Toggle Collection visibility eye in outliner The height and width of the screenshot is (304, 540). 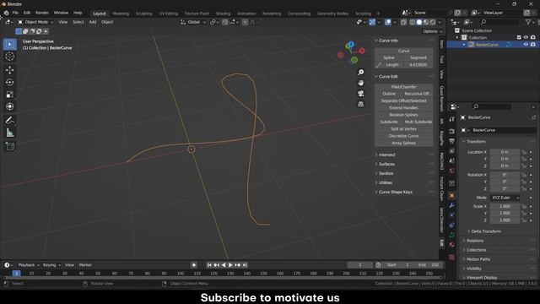click(x=526, y=37)
